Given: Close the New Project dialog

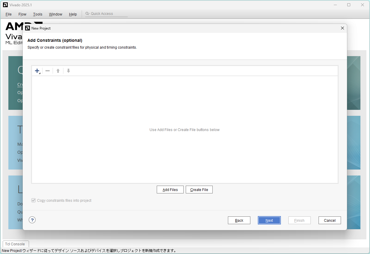Looking at the screenshot, I should click(x=342, y=28).
